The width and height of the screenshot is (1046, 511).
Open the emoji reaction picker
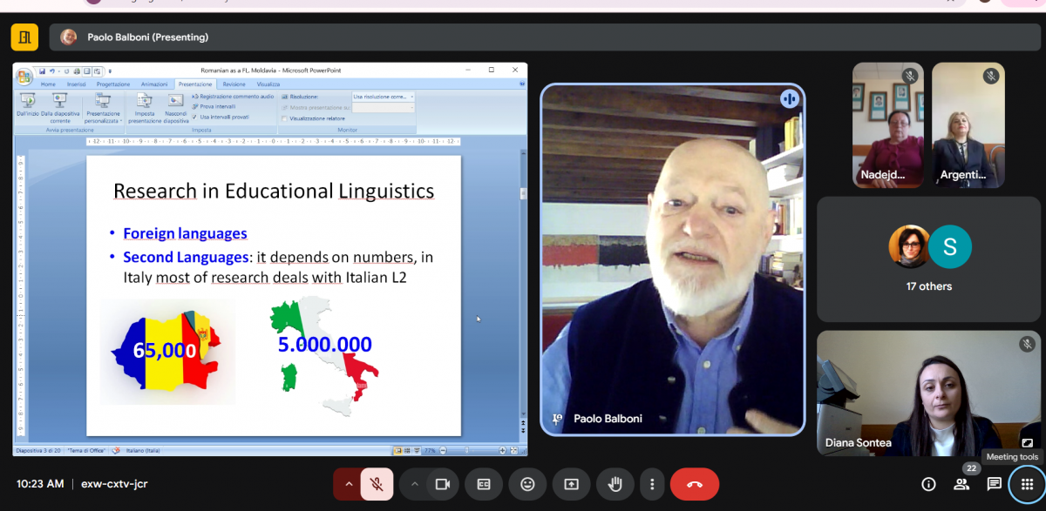pos(527,484)
